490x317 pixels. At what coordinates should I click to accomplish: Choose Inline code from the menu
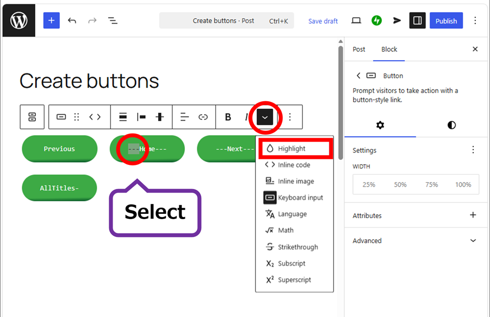[x=295, y=165]
